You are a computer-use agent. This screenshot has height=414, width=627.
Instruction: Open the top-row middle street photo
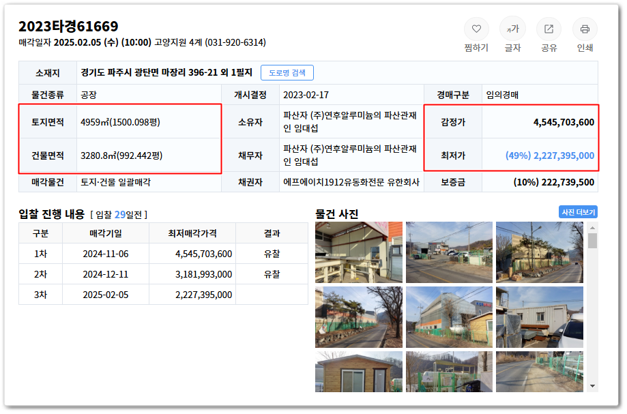[449, 252]
